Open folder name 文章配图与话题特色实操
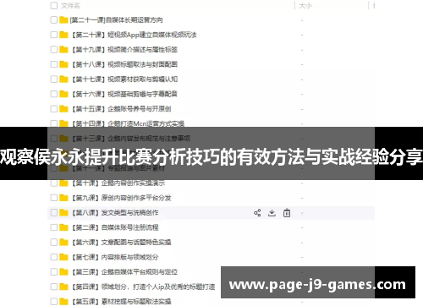Image resolution: width=423 pixels, height=306 pixels. click(136, 243)
